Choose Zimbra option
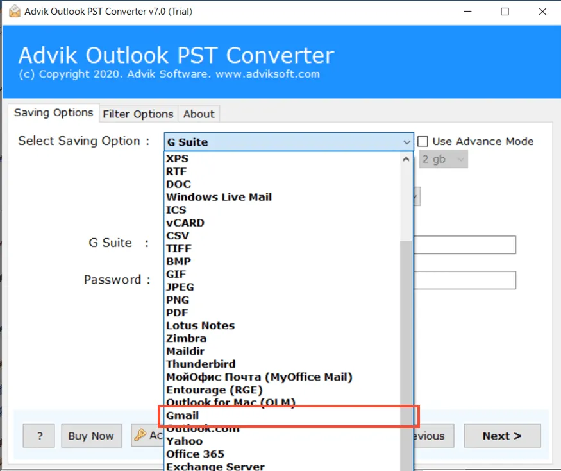The width and height of the screenshot is (561, 471). (x=283, y=338)
